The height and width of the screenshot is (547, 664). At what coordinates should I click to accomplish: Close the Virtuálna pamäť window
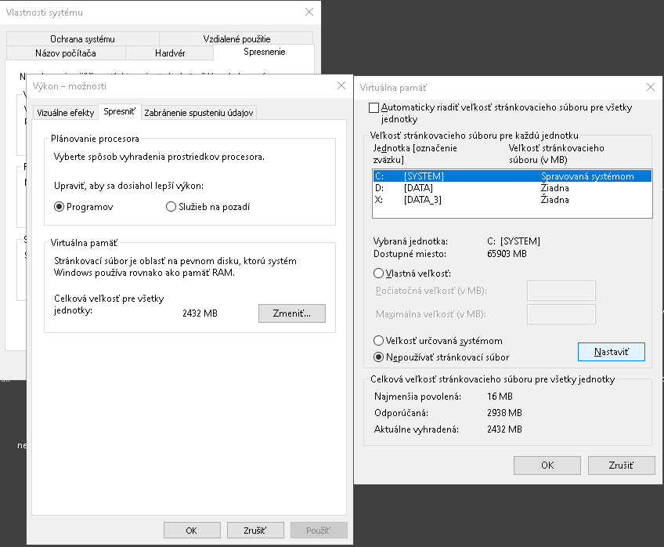[x=651, y=87]
